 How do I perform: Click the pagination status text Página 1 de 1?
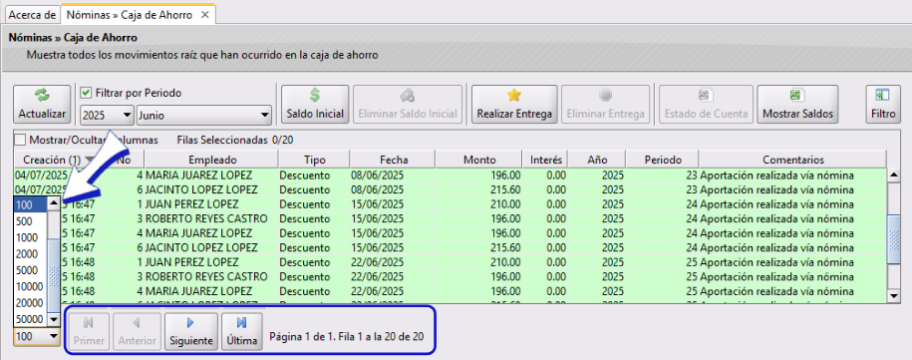coord(346,337)
